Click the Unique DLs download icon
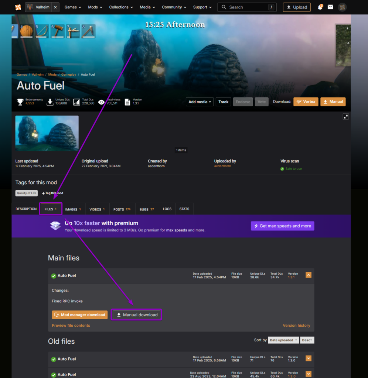Screen dimensions: 368x378 pos(50,102)
